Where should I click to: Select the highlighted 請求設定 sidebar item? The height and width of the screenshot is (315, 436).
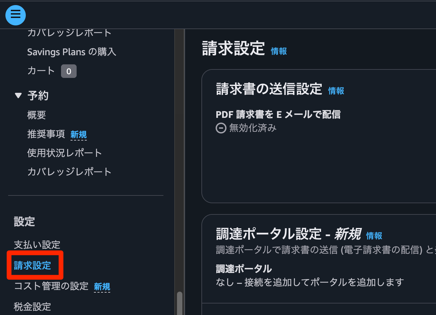coord(33,265)
